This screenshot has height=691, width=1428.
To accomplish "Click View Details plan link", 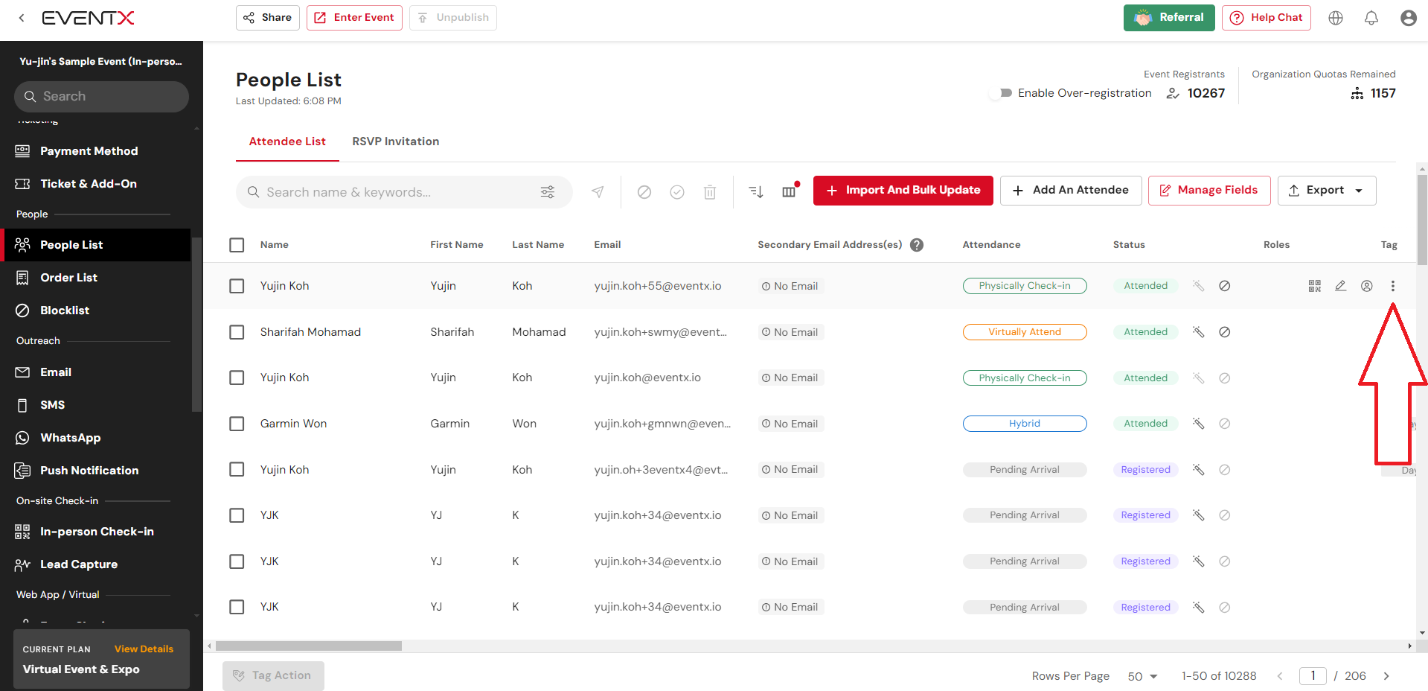I will (144, 649).
